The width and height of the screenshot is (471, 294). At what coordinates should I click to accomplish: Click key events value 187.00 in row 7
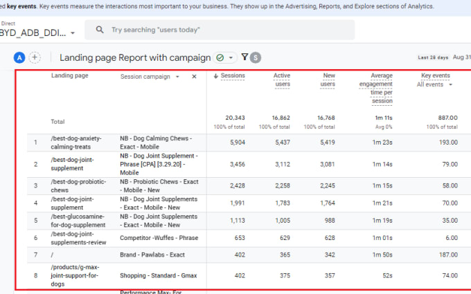448,255
